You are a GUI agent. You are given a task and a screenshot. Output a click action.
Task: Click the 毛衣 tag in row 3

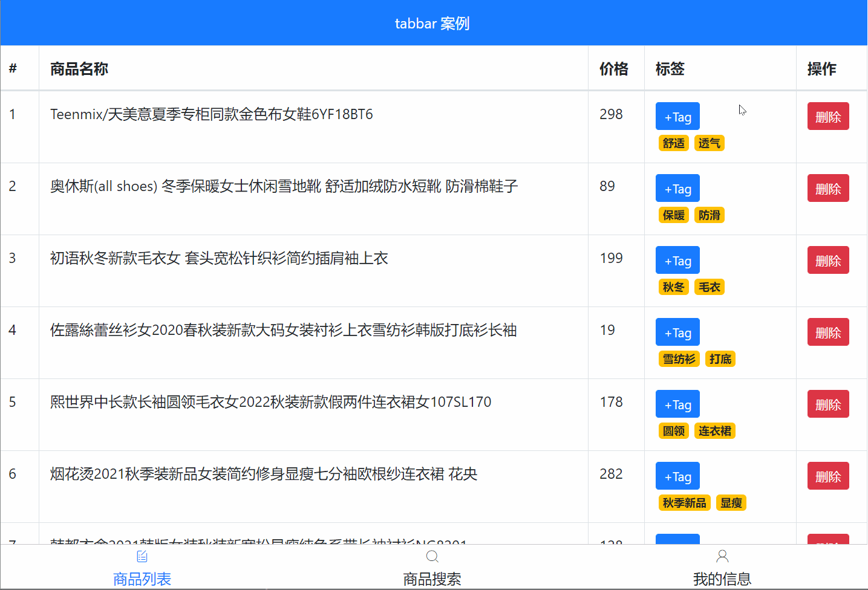(x=709, y=287)
